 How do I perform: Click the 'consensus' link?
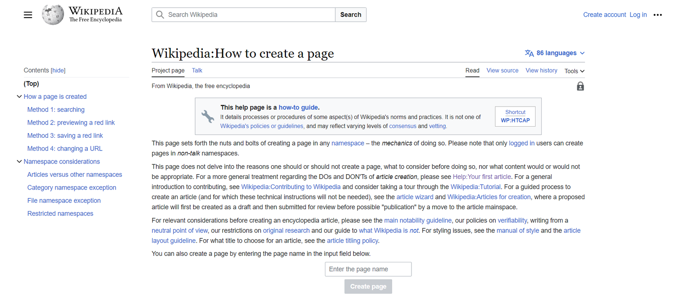pyautogui.click(x=402, y=126)
